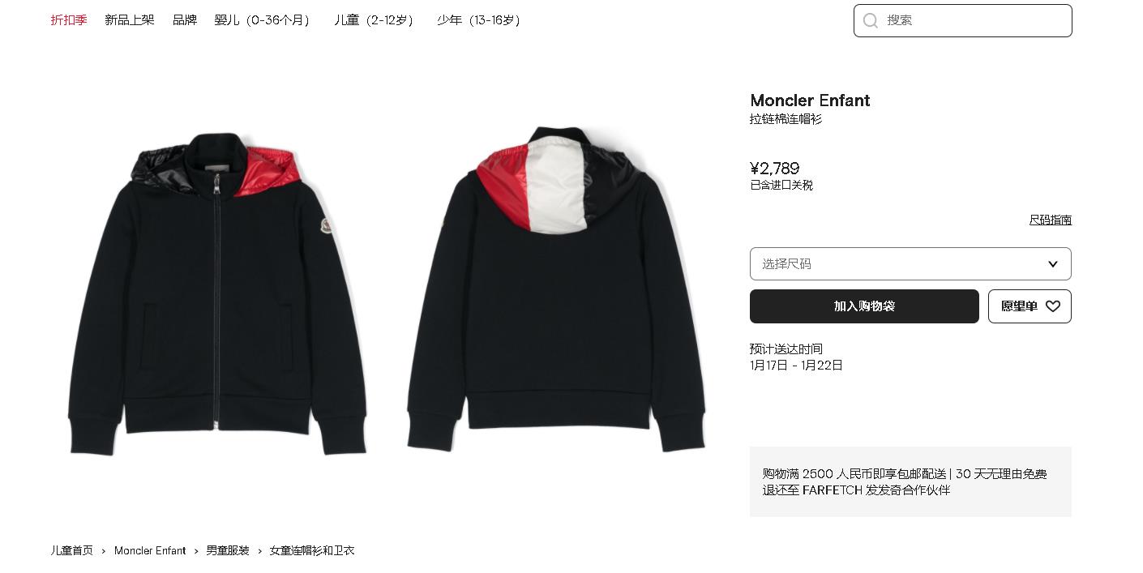Add item with 加入购物袋 button
This screenshot has width=1143, height=573.
pos(864,306)
